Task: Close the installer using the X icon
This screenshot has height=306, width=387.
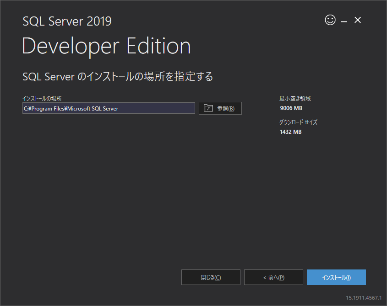Action: tap(358, 20)
